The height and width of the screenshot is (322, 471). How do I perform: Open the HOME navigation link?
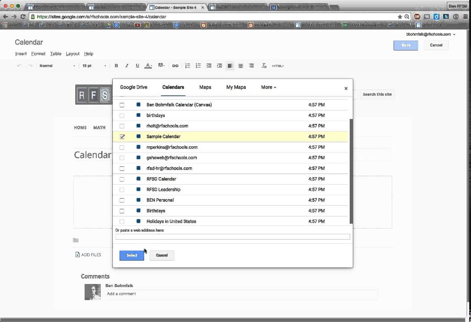tap(80, 128)
